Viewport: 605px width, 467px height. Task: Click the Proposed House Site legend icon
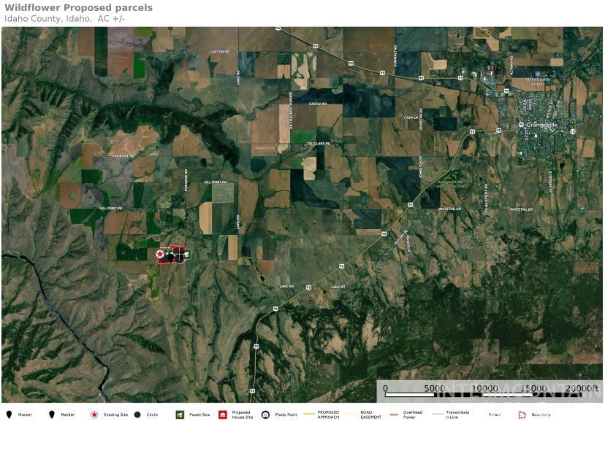[x=223, y=415]
